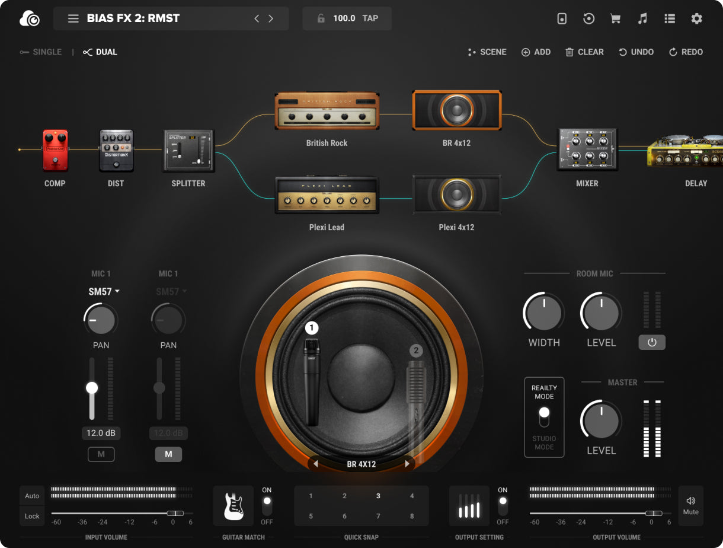Select the DIST distortion pedal
This screenshot has width=723, height=548.
(x=116, y=150)
